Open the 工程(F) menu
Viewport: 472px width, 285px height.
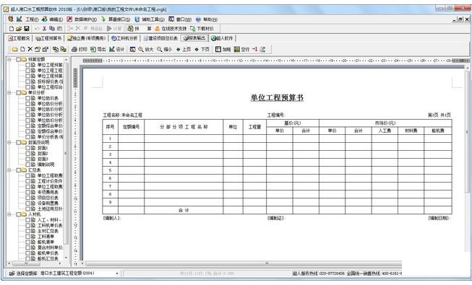pyautogui.click(x=32, y=19)
